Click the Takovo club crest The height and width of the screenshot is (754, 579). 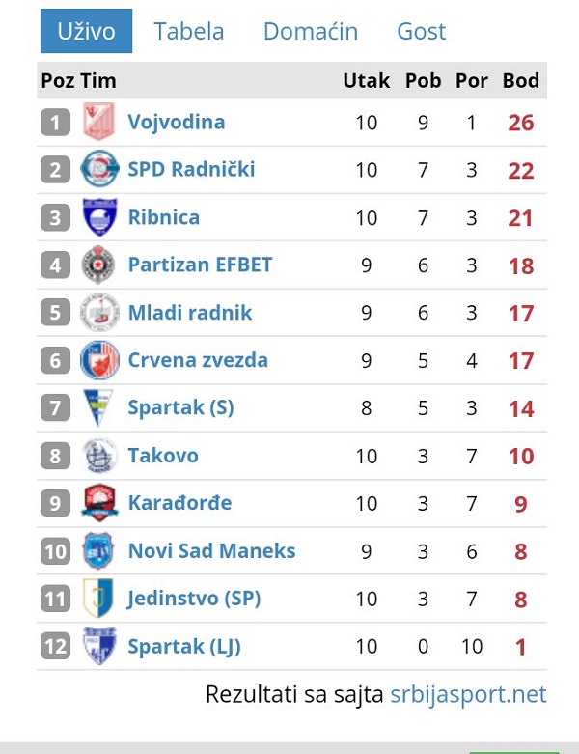pos(98,456)
